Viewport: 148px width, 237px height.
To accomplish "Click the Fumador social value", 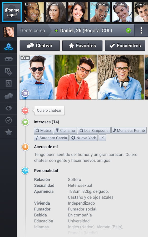I will (82, 209).
